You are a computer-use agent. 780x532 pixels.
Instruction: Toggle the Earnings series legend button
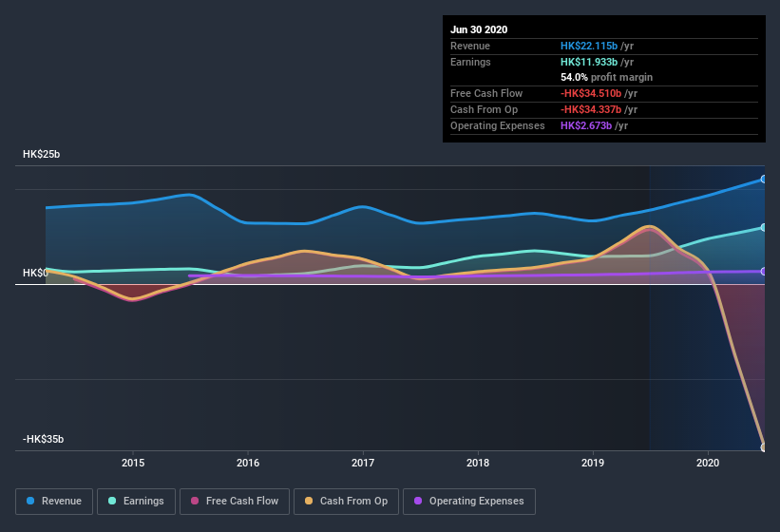tap(136, 502)
